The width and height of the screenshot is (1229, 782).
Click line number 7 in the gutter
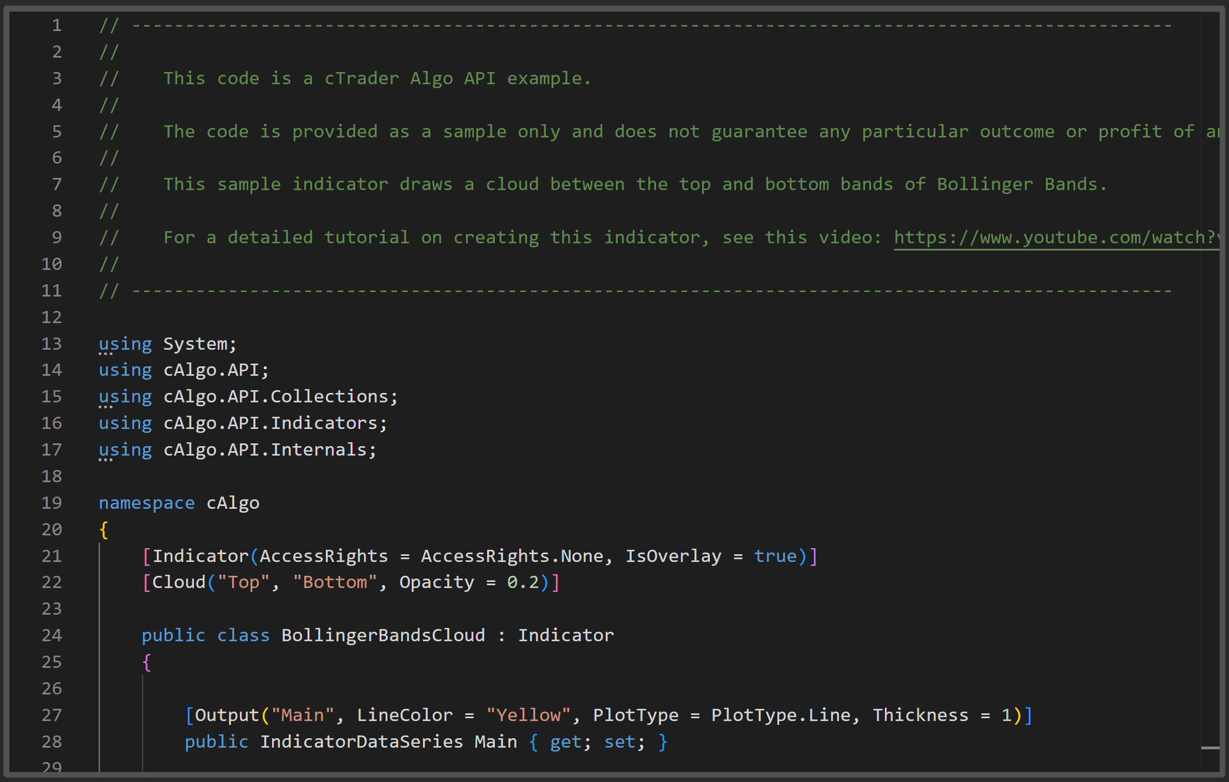[57, 185]
